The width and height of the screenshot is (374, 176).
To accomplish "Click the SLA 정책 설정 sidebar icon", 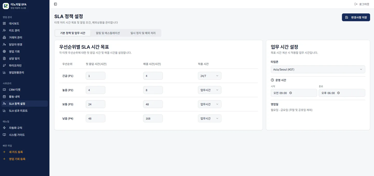I will tap(4, 104).
